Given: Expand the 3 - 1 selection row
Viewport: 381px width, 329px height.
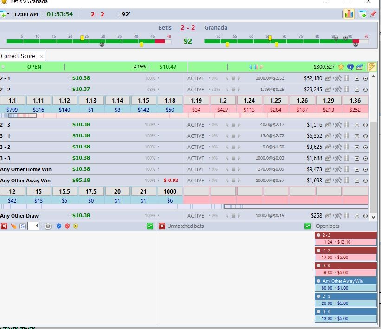Looking at the screenshot, I should [x=357, y=136].
